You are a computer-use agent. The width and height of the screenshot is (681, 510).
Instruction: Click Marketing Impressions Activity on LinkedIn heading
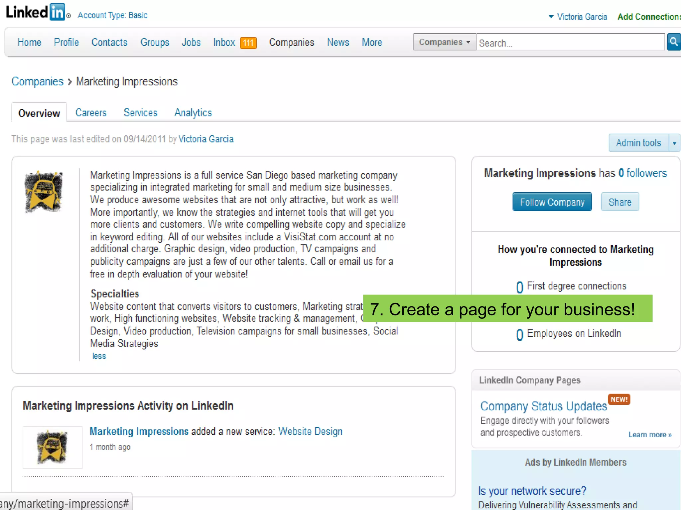(x=128, y=406)
